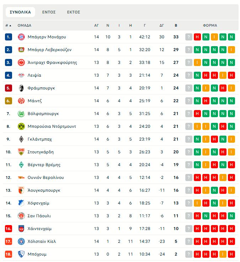Click the Stuttgart team crest icon
The image size is (240, 262).
click(x=21, y=152)
